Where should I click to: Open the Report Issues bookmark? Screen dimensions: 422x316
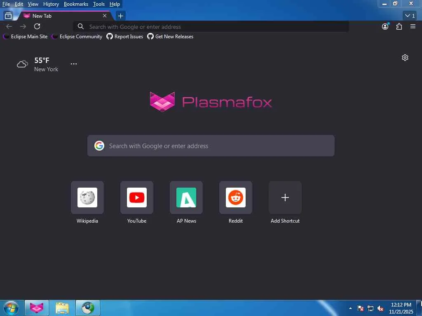124,37
